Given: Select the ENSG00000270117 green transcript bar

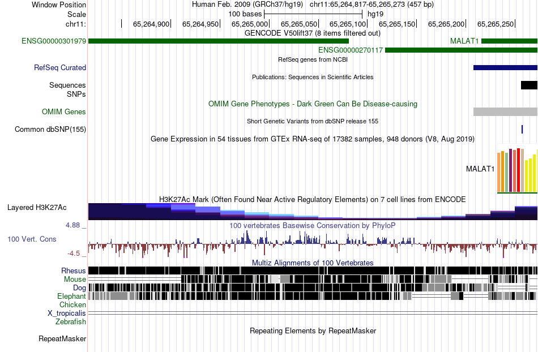Looking at the screenshot, I should 461,50.
